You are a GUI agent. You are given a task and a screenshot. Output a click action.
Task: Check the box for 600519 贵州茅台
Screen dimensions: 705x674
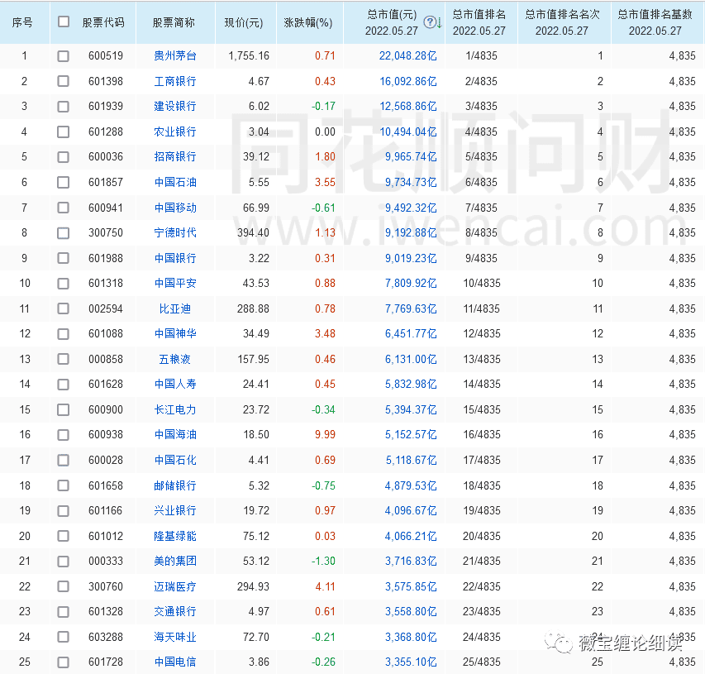click(x=64, y=56)
